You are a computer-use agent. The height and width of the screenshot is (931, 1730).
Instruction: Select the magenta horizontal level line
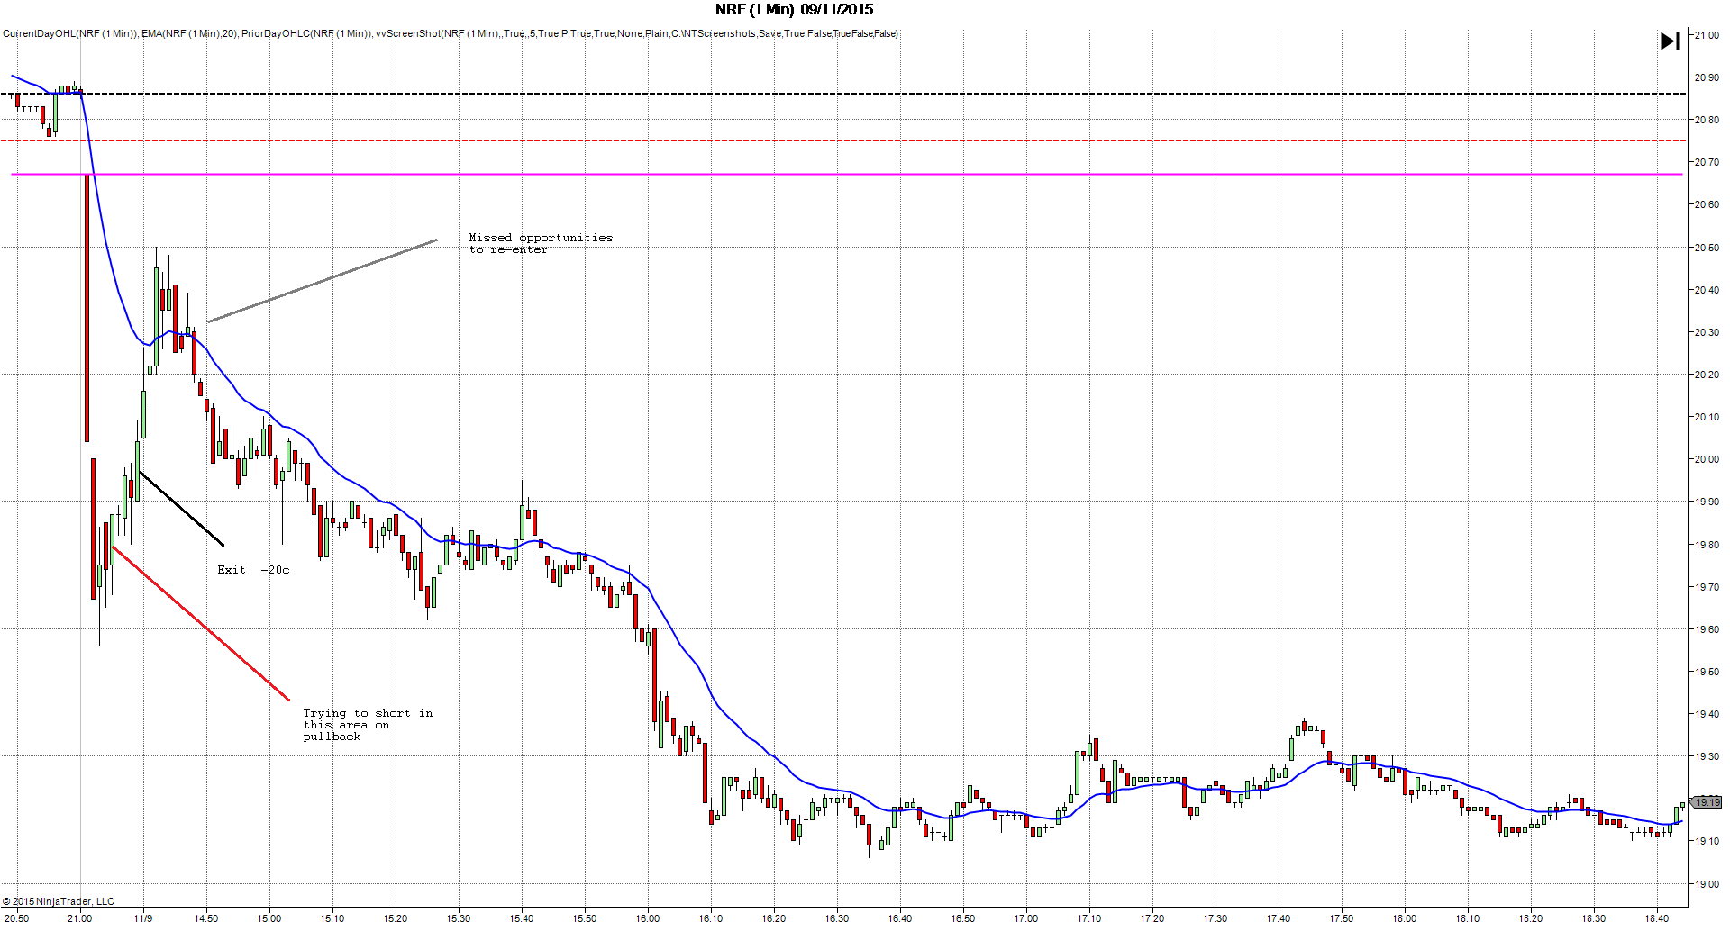847,174
